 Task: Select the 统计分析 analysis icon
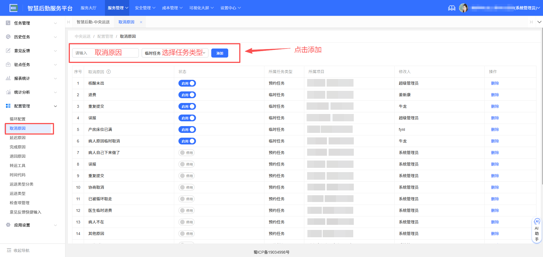8,92
